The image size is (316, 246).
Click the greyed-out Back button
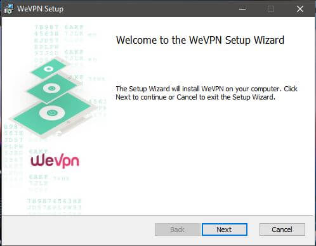pos(178,230)
